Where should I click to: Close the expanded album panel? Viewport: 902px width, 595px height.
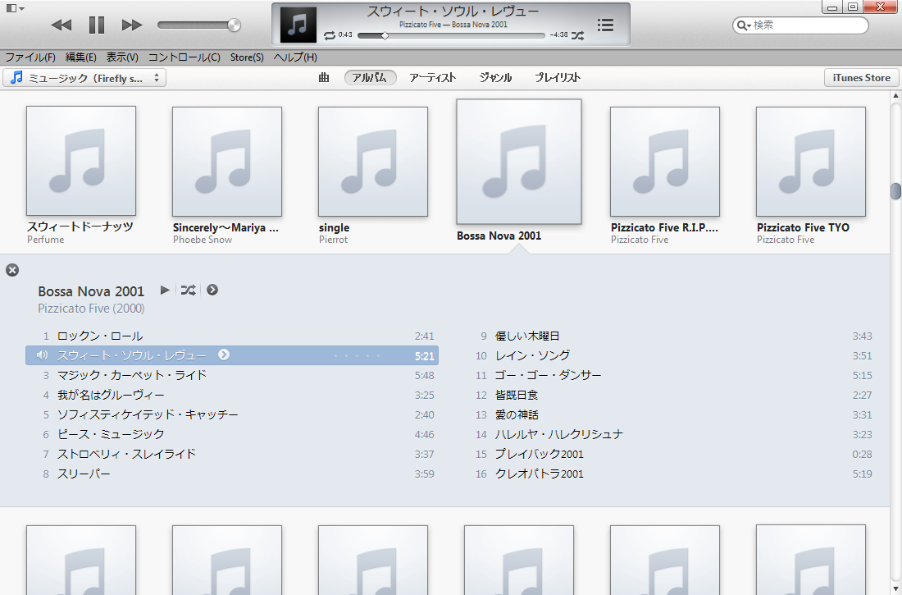pos(12,270)
